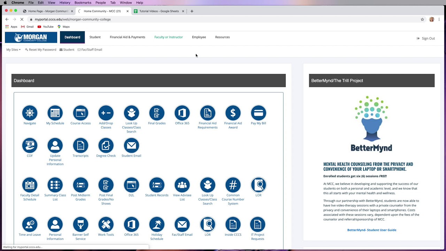Go back with browser back arrow
The width and height of the screenshot is (446, 251).
coord(7,20)
